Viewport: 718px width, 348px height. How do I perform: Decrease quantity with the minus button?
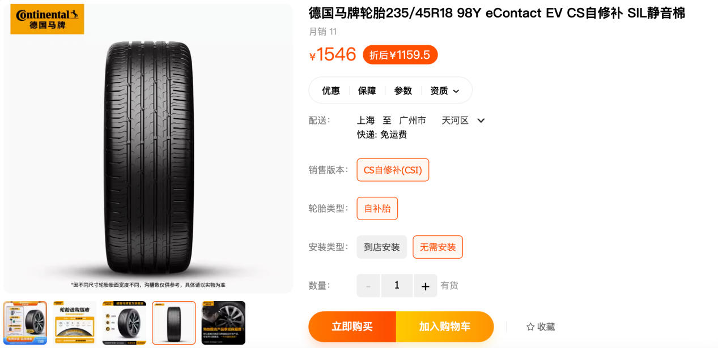tap(368, 286)
